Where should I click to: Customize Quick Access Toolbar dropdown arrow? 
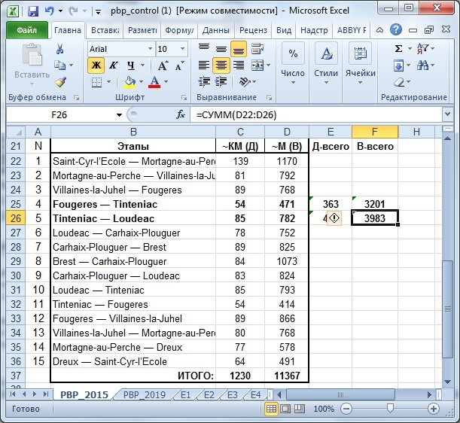99,12
